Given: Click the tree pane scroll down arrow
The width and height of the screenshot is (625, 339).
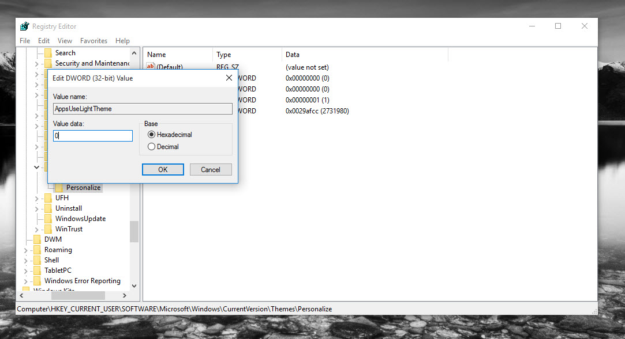Looking at the screenshot, I should (x=134, y=285).
